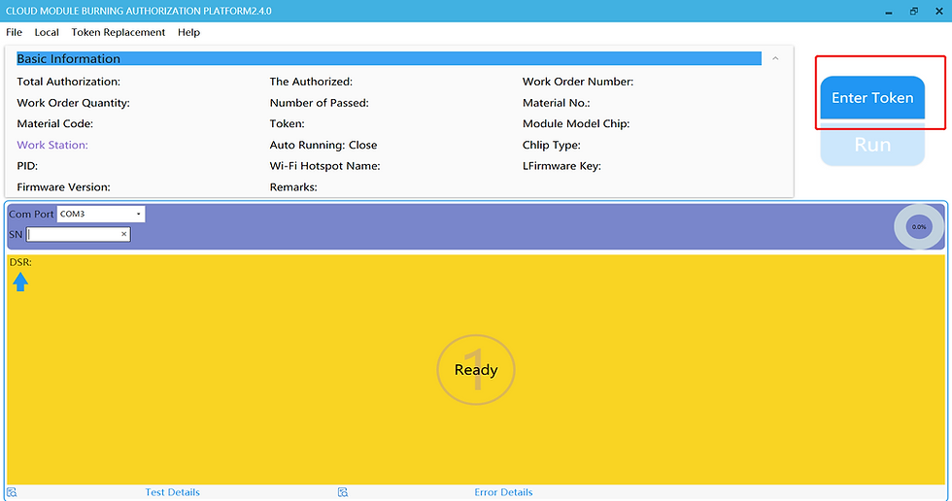Click the Module Model Chip label
Image resolution: width=952 pixels, height=501 pixels.
click(x=576, y=123)
